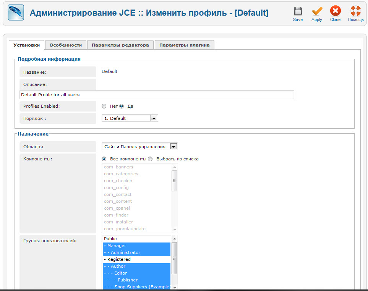Select Author in the user groups list
This screenshot has height=291, width=368.
pos(136,267)
